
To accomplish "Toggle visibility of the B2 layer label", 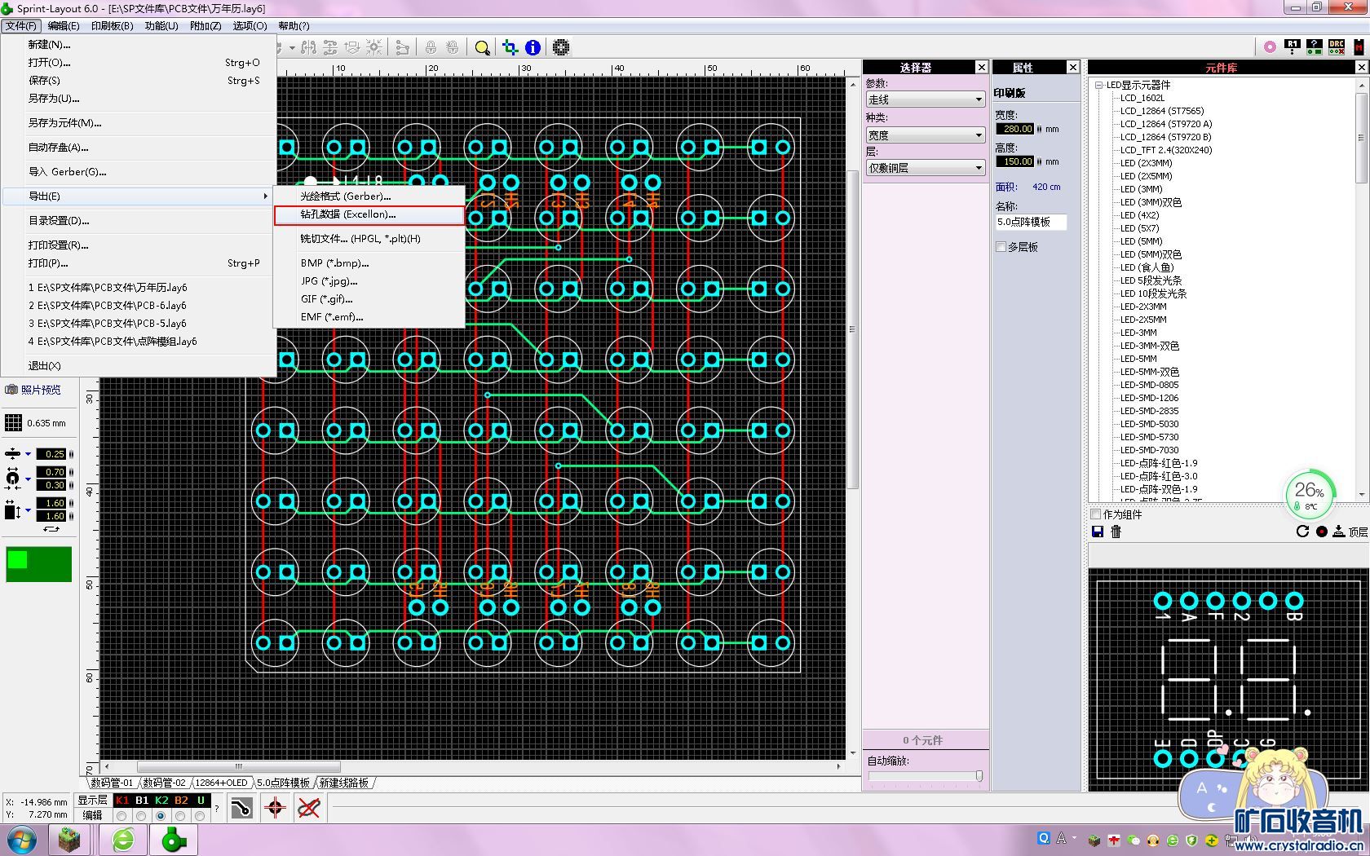I will pyautogui.click(x=181, y=801).
